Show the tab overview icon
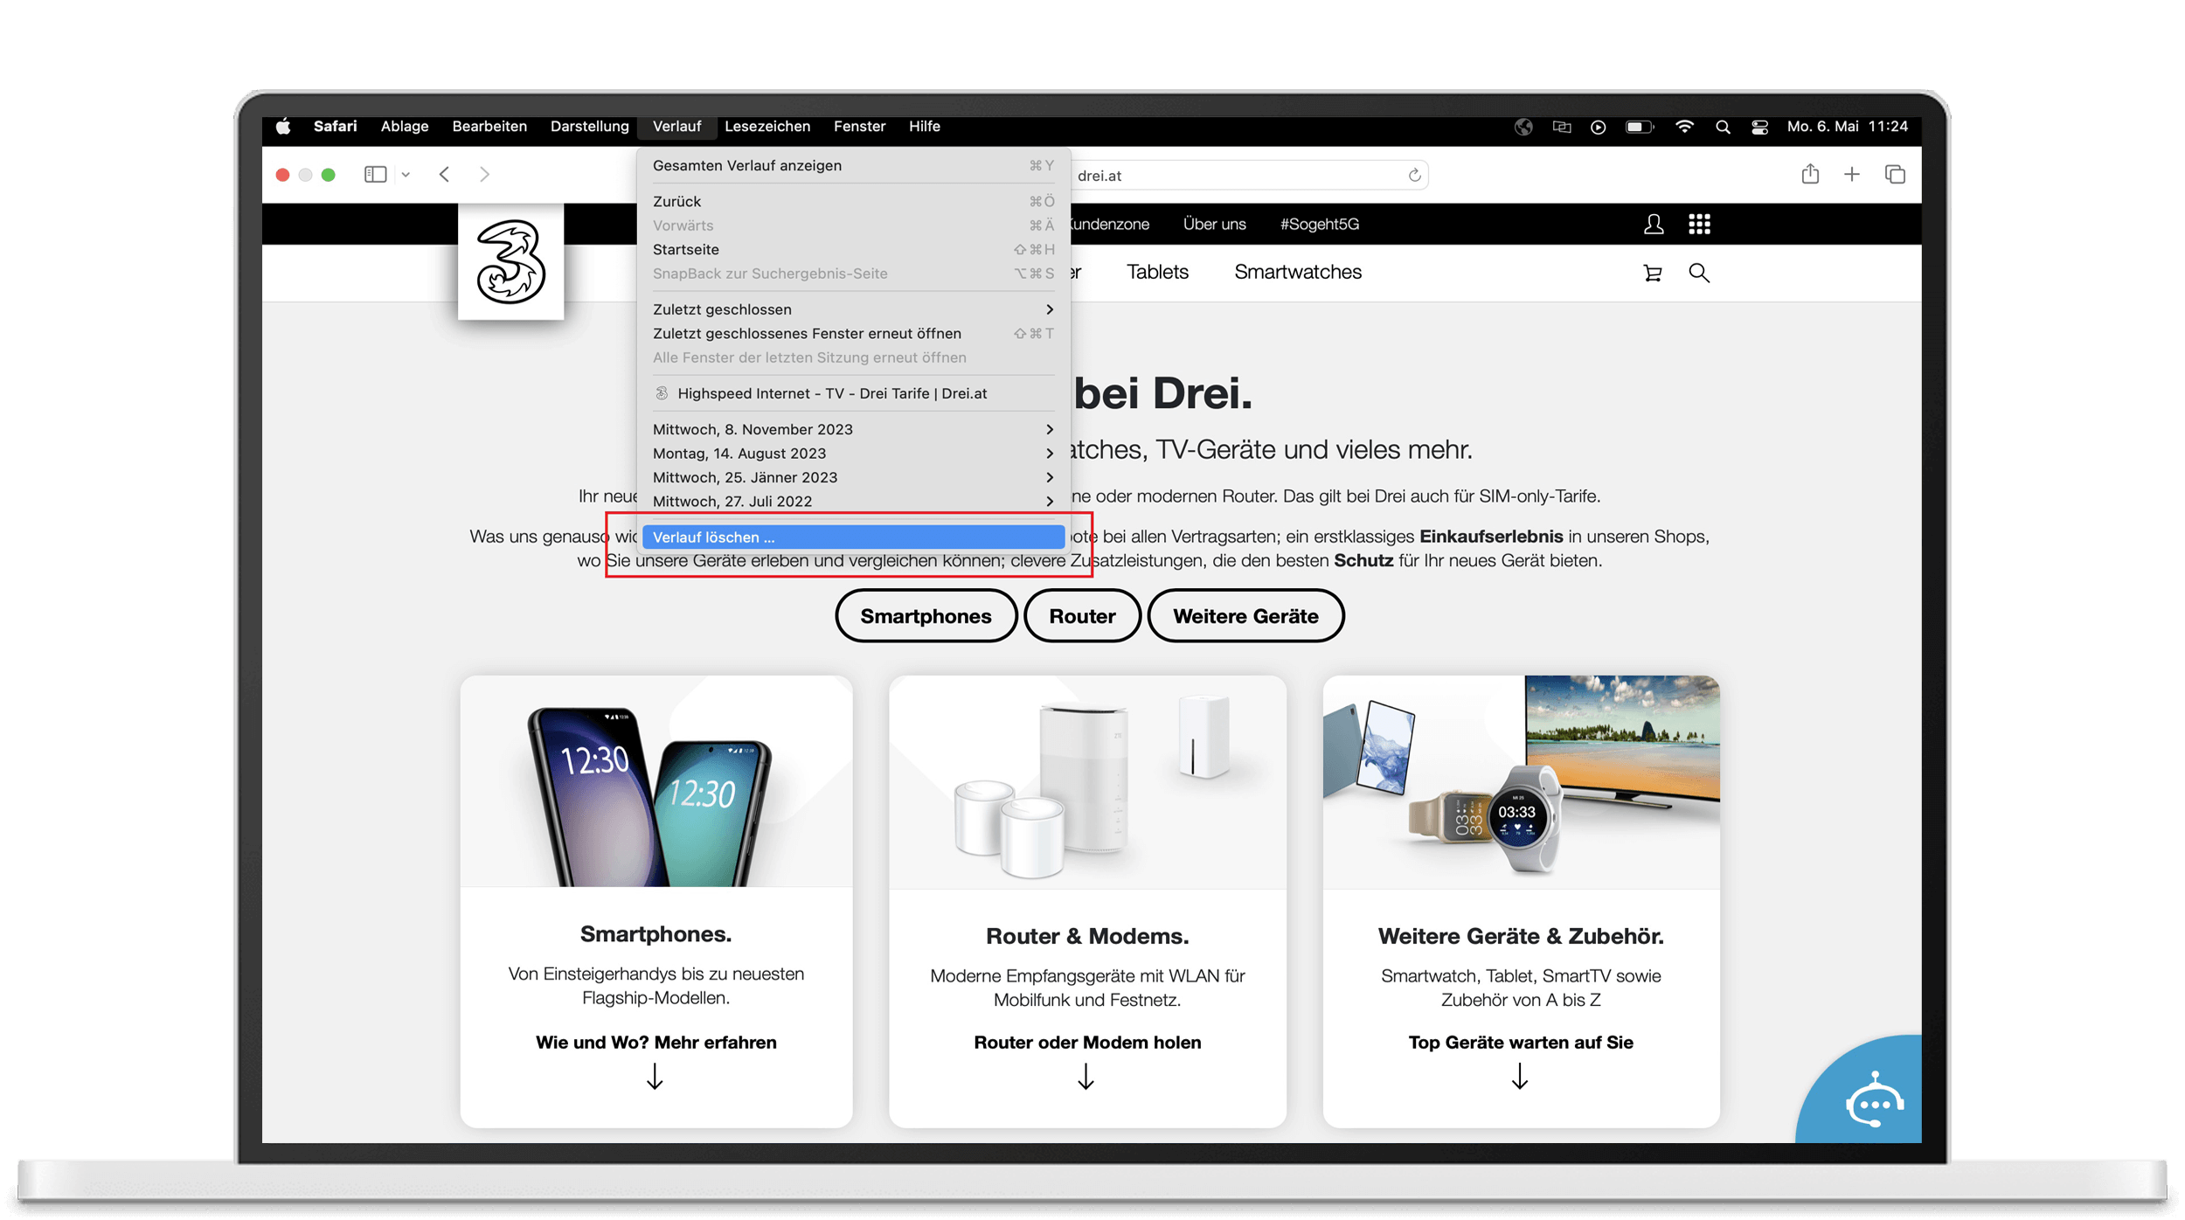This screenshot has height=1220, width=2185. [1895, 175]
